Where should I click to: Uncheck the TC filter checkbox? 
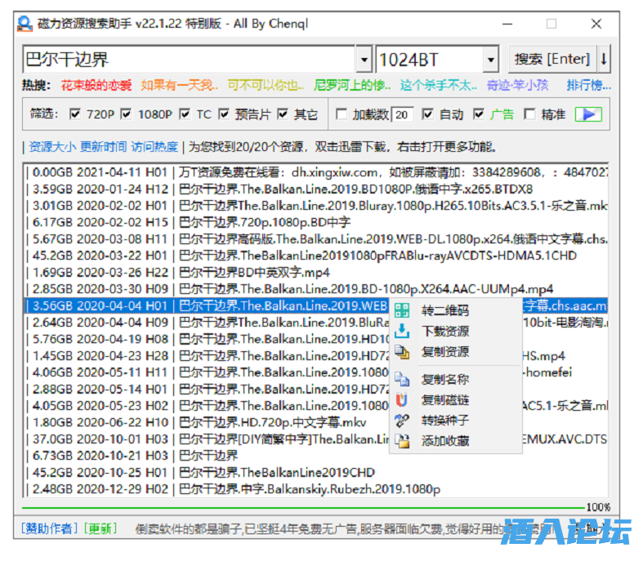click(185, 114)
